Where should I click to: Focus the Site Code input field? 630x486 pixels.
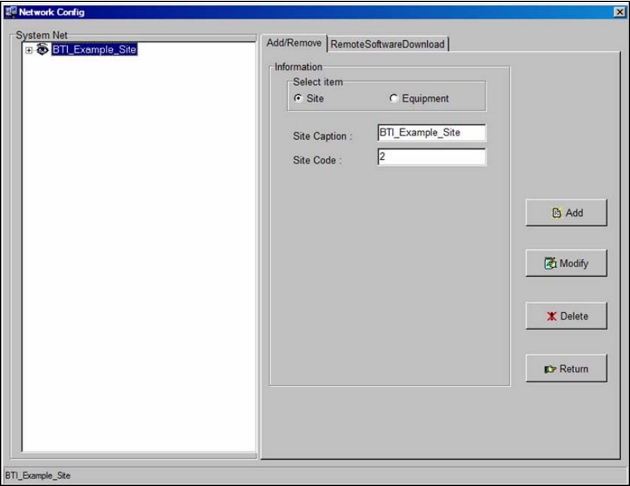tap(431, 156)
